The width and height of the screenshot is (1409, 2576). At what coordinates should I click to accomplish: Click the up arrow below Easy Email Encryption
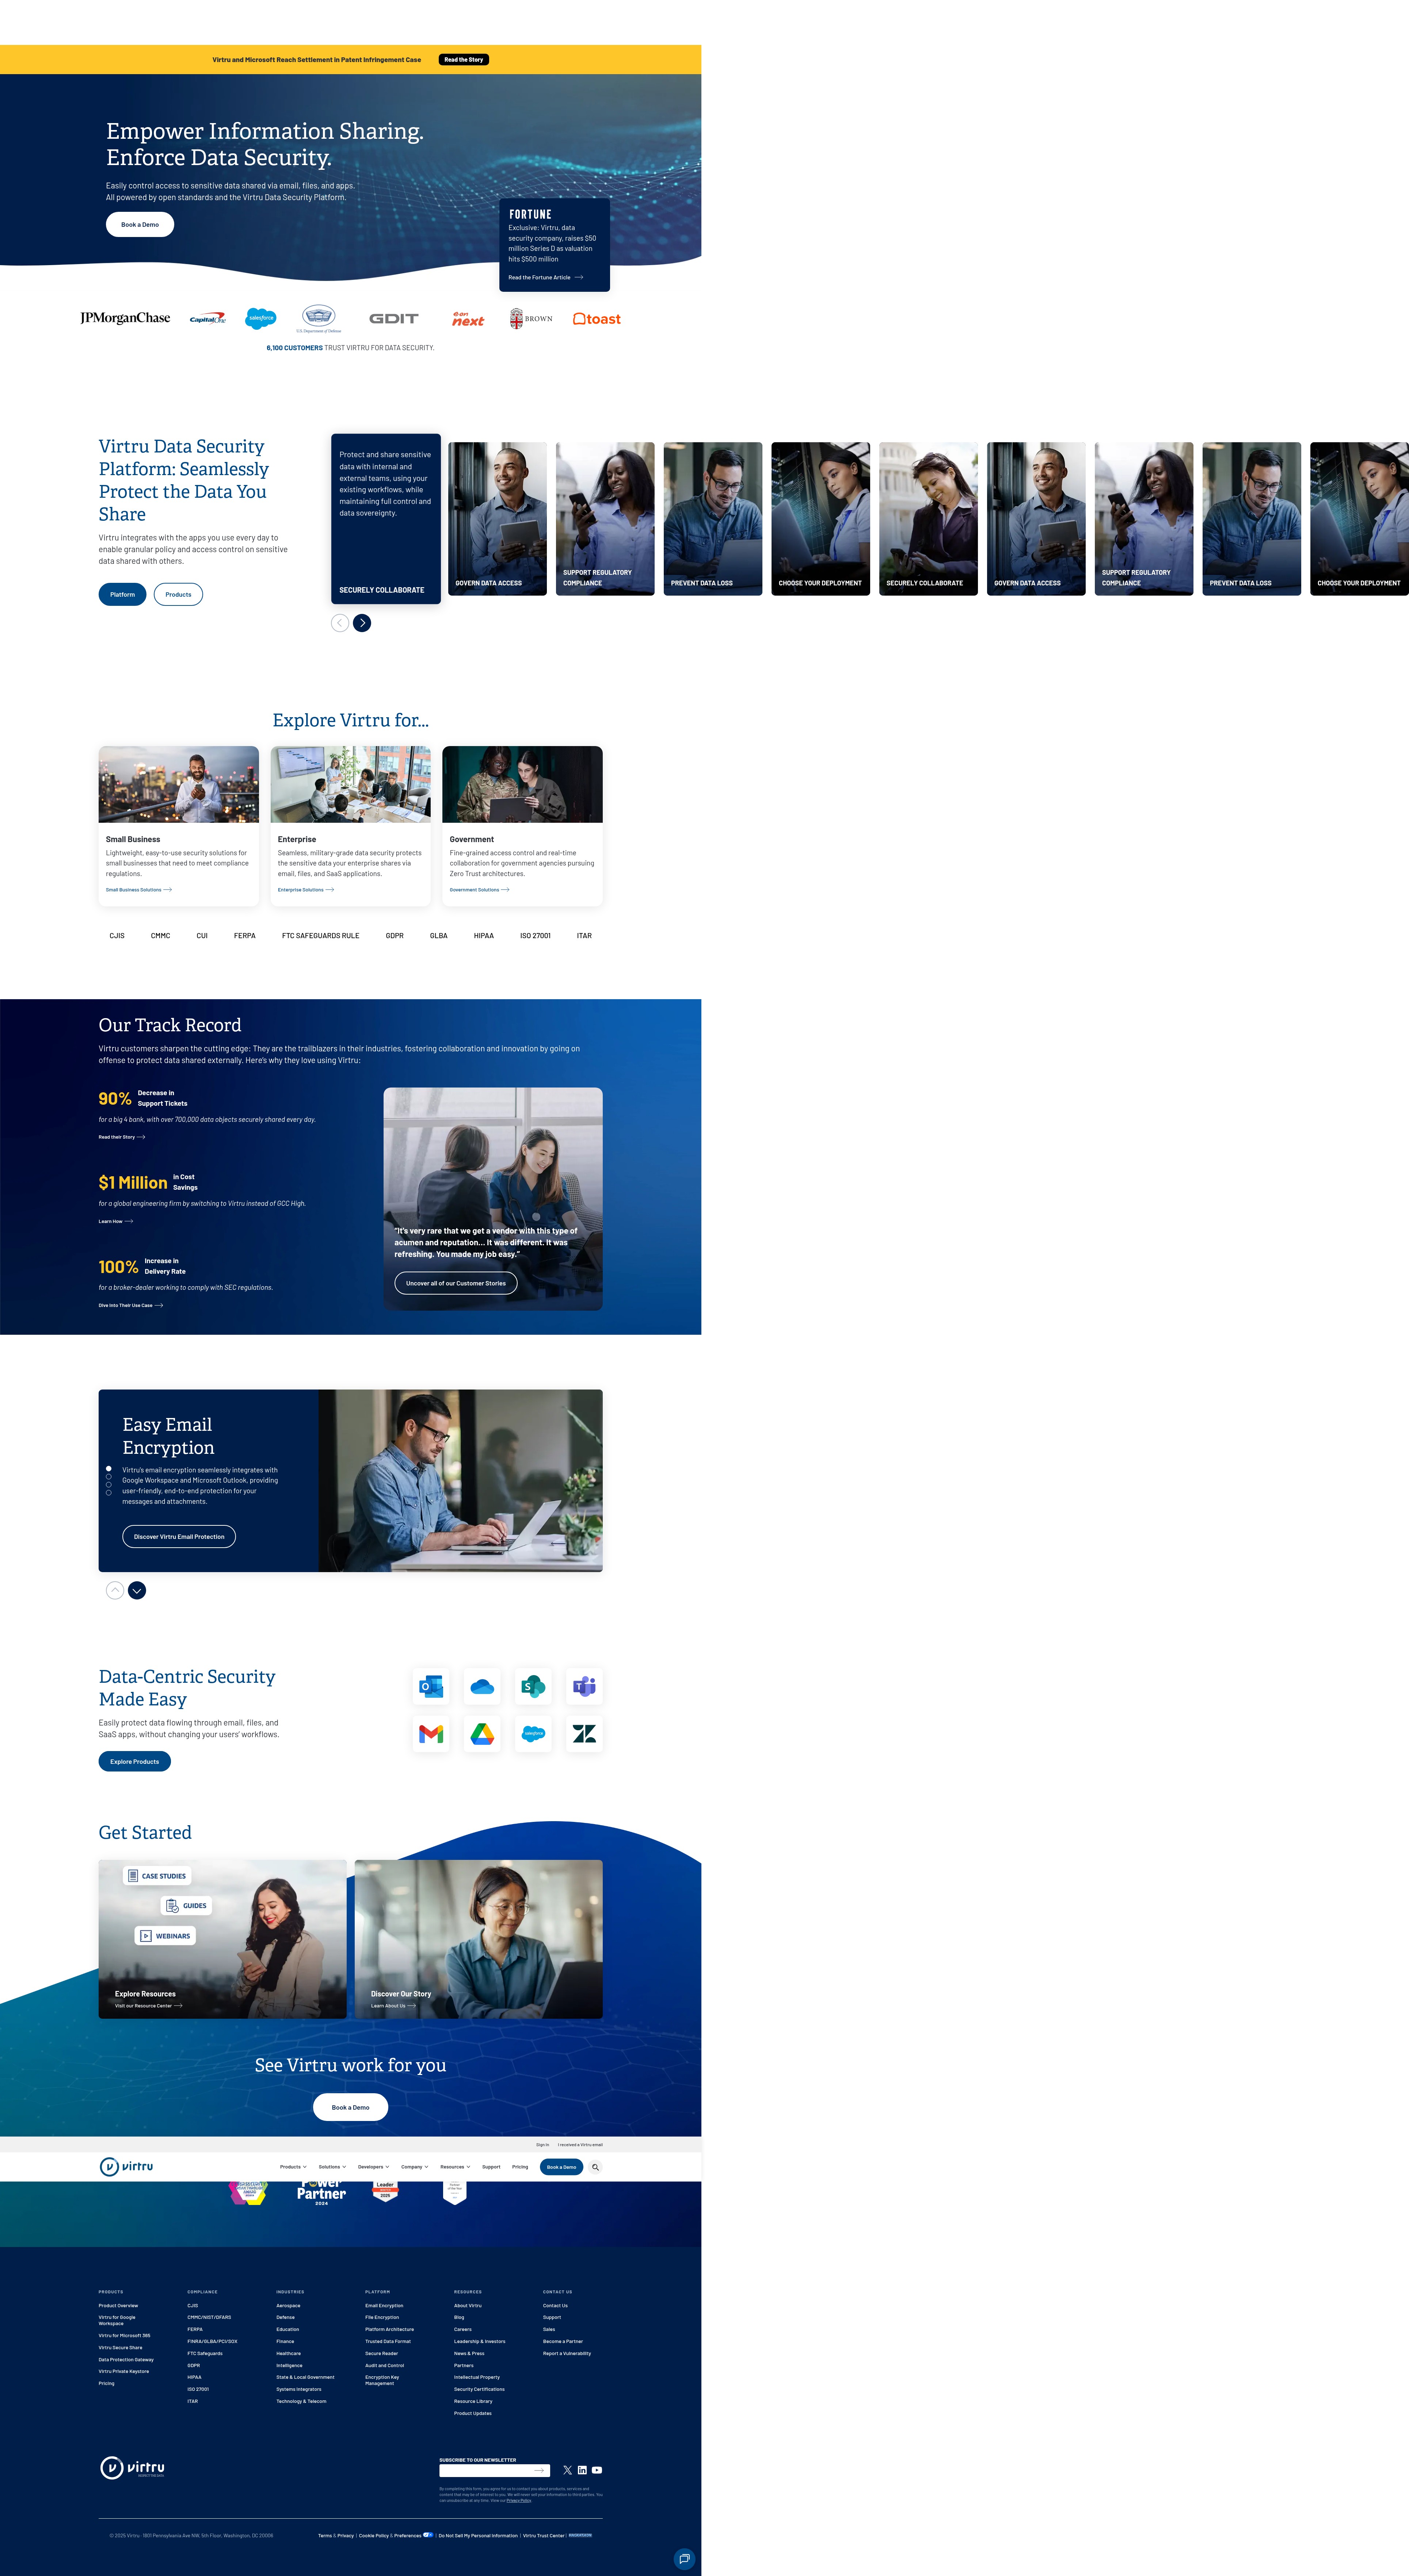(x=115, y=1590)
